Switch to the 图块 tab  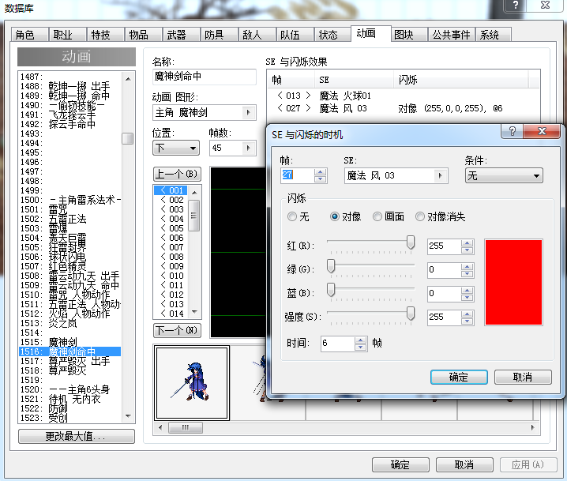[x=409, y=35]
